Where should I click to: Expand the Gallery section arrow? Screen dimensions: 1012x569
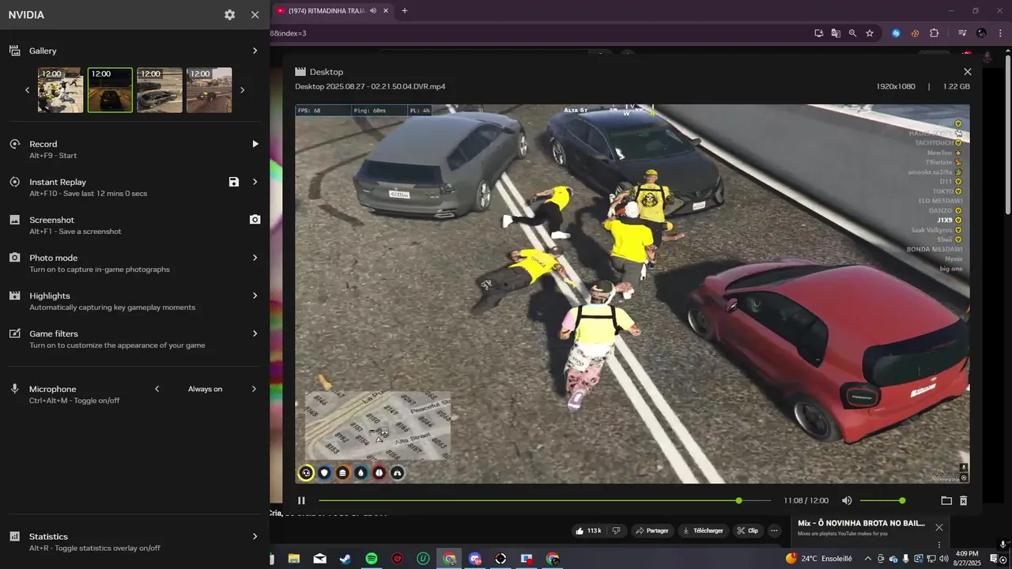click(255, 51)
